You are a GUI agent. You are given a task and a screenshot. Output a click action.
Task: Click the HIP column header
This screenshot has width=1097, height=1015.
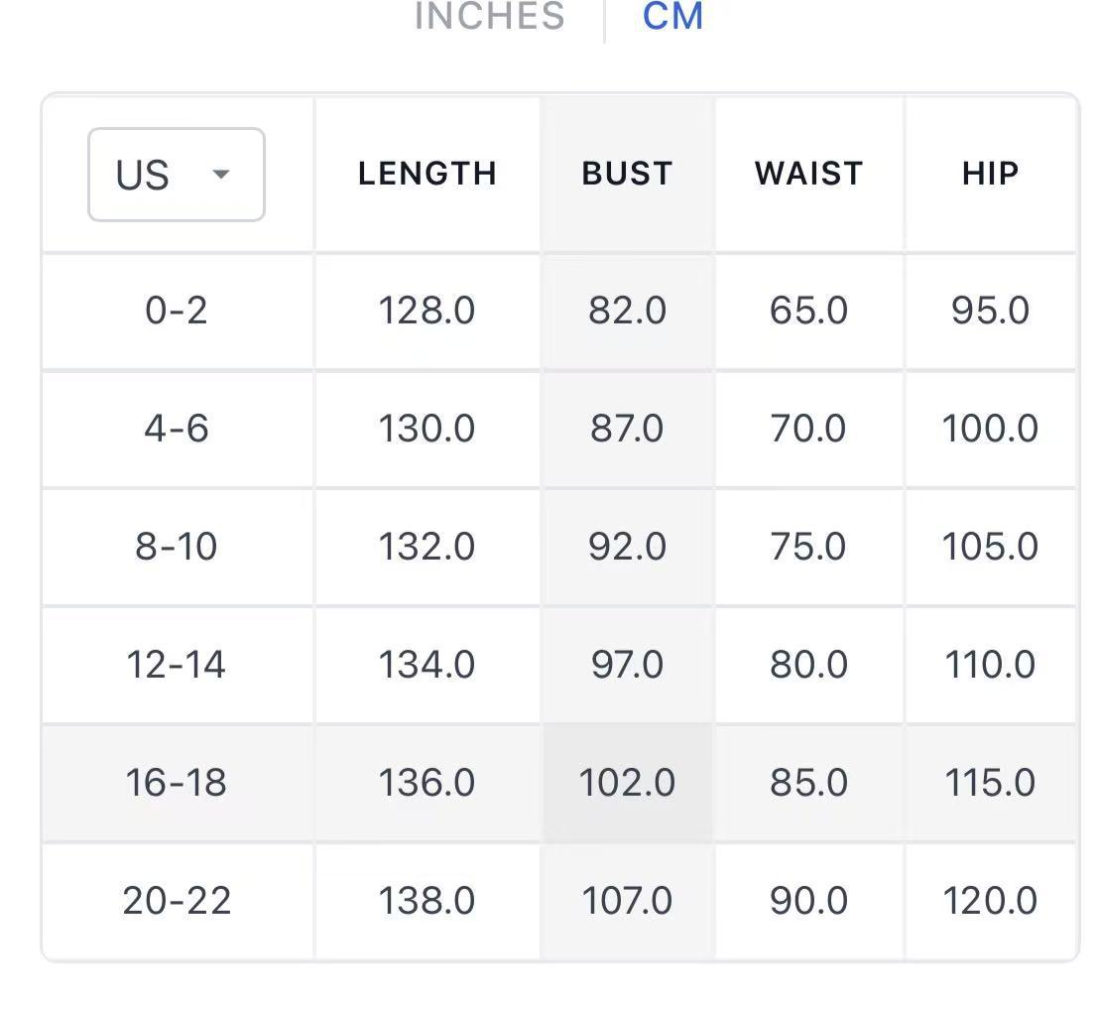coord(990,174)
